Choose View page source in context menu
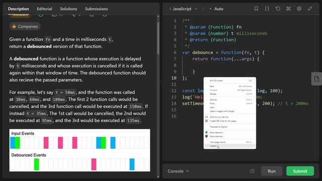Viewport: 322px width, 181px height. point(229,142)
